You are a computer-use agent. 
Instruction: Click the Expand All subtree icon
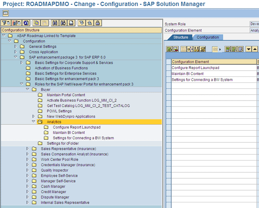pyautogui.click(x=82, y=23)
